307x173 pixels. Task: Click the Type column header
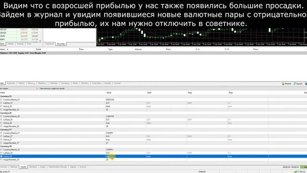[x=110, y=49]
